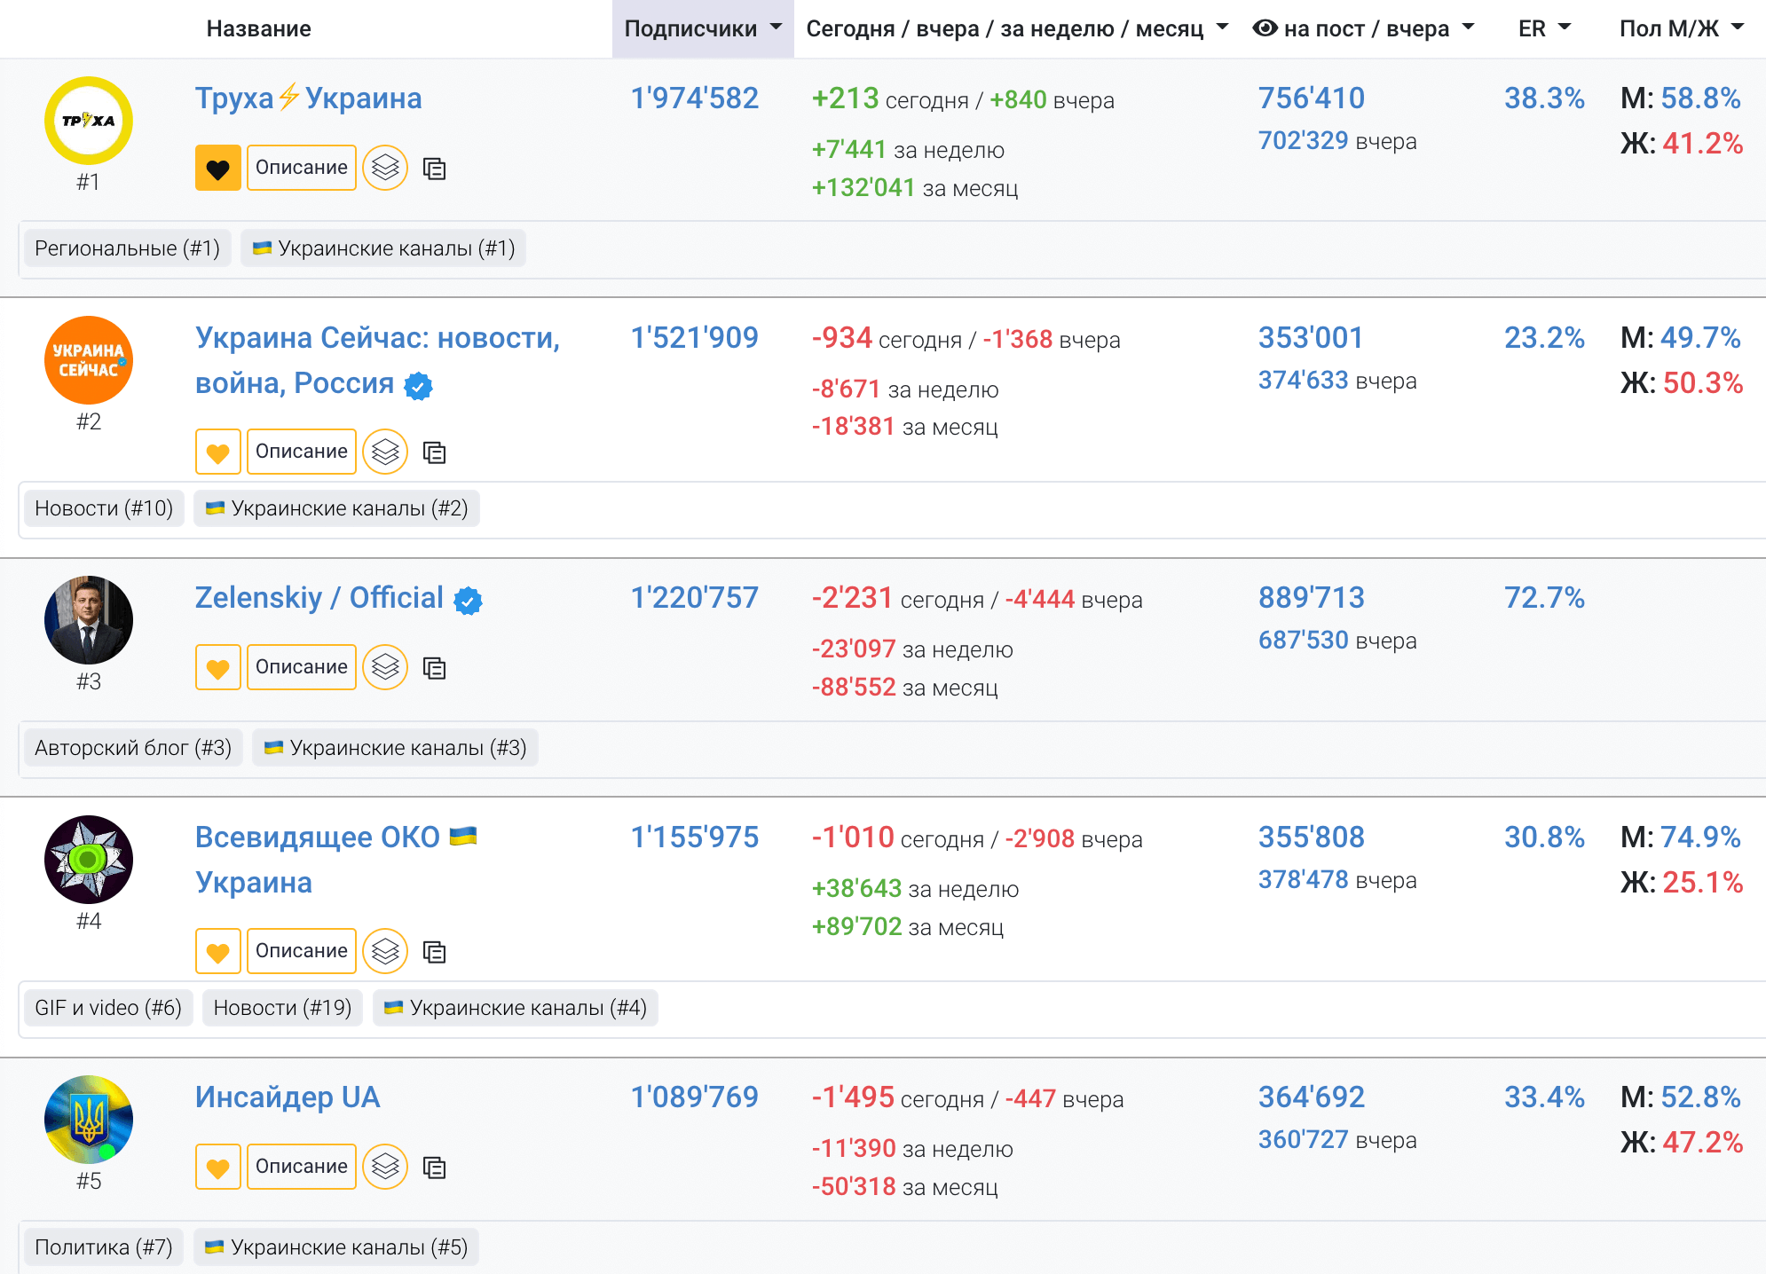Click verified badge next to Украина Сейчас
Screen dimensions: 1766x1274
(418, 386)
